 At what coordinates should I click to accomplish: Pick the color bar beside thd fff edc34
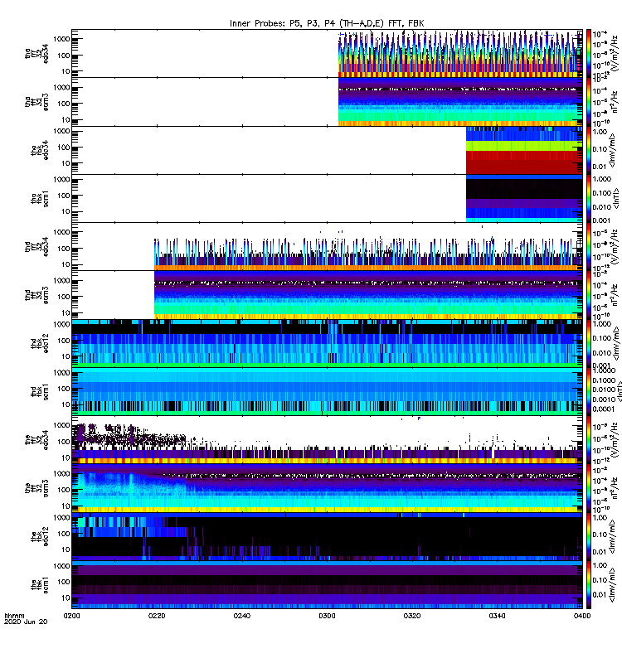(589, 246)
